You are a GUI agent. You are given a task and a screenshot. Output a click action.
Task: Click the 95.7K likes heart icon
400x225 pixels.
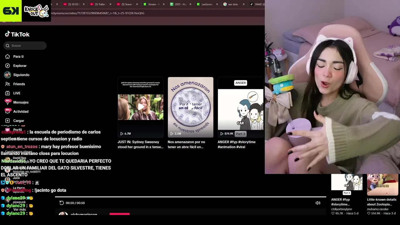coord(333,213)
